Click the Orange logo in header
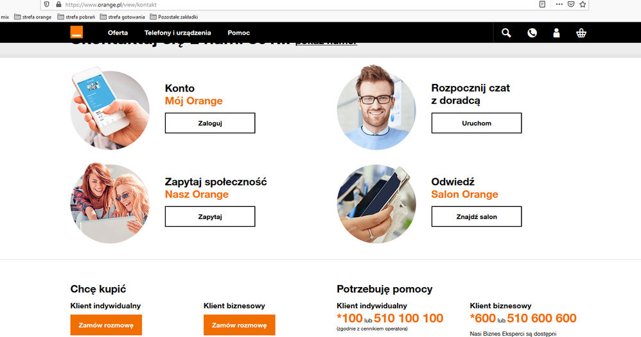 click(76, 33)
